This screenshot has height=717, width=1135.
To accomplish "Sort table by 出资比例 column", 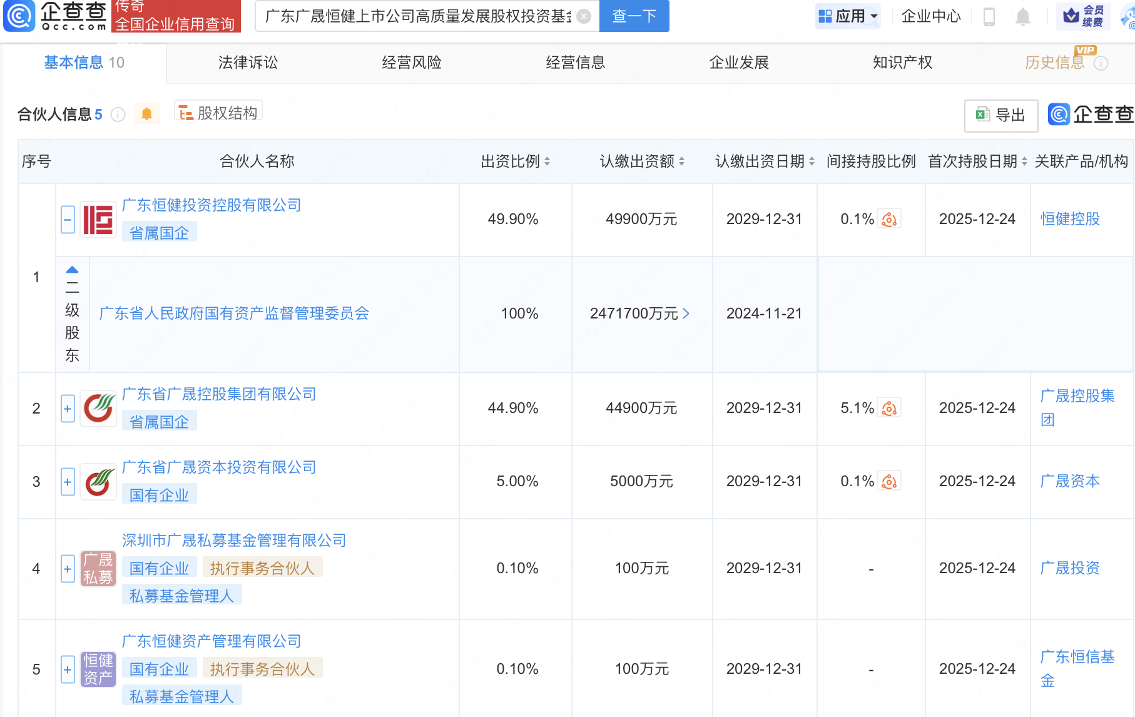I will pos(547,161).
